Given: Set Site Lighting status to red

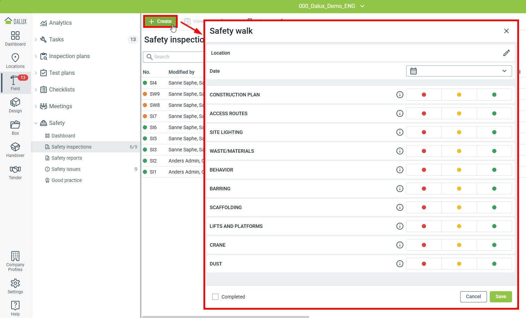Looking at the screenshot, I should tap(424, 132).
